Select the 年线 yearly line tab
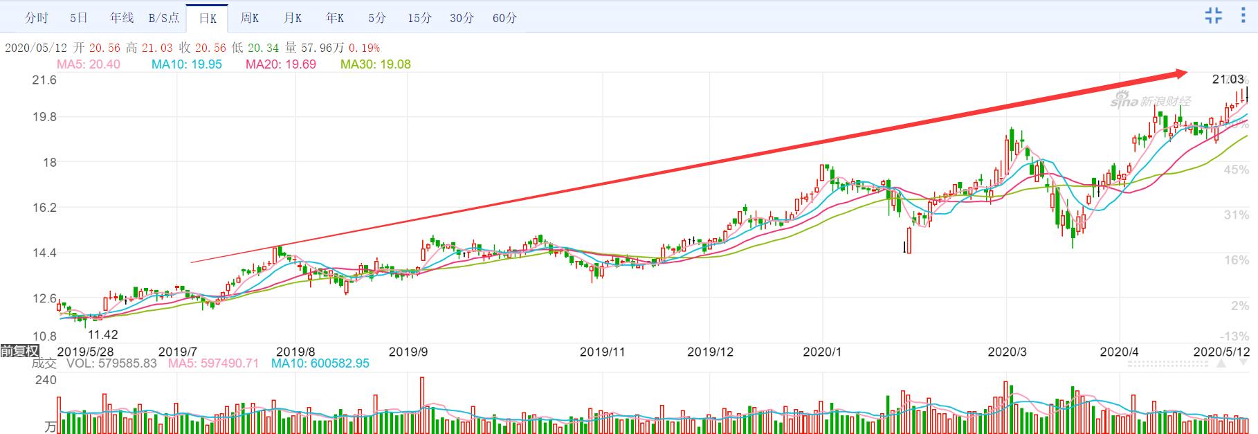Screen dimensions: 1258x434 tap(122, 18)
